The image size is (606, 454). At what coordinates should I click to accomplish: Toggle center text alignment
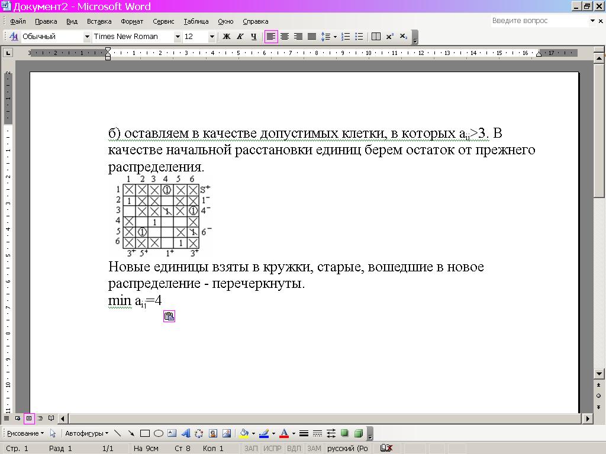285,37
